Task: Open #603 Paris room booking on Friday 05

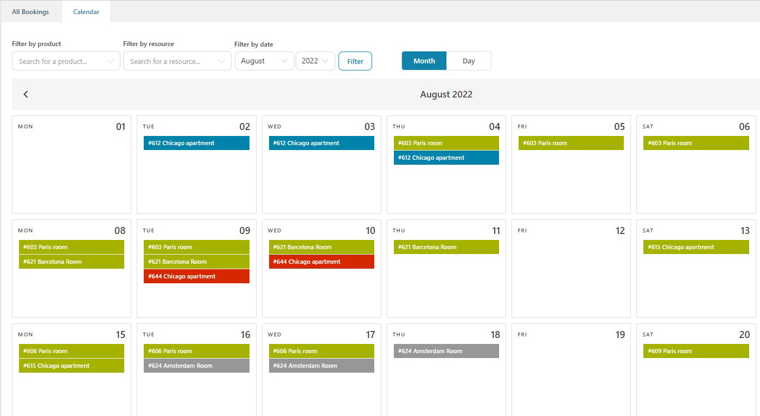Action: pos(571,143)
